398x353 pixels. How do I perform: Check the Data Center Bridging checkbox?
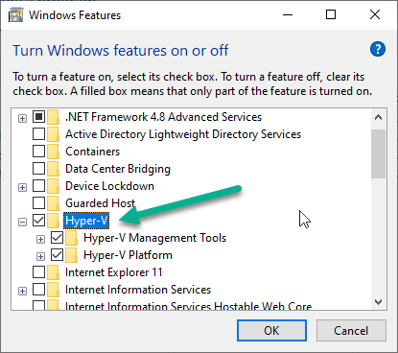38,169
